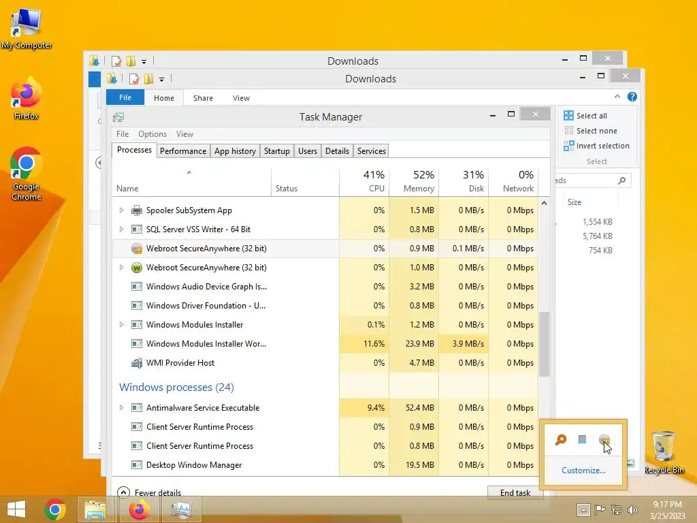Expand Windows Modules Installer row
Image resolution: width=697 pixels, height=523 pixels.
pos(121,325)
